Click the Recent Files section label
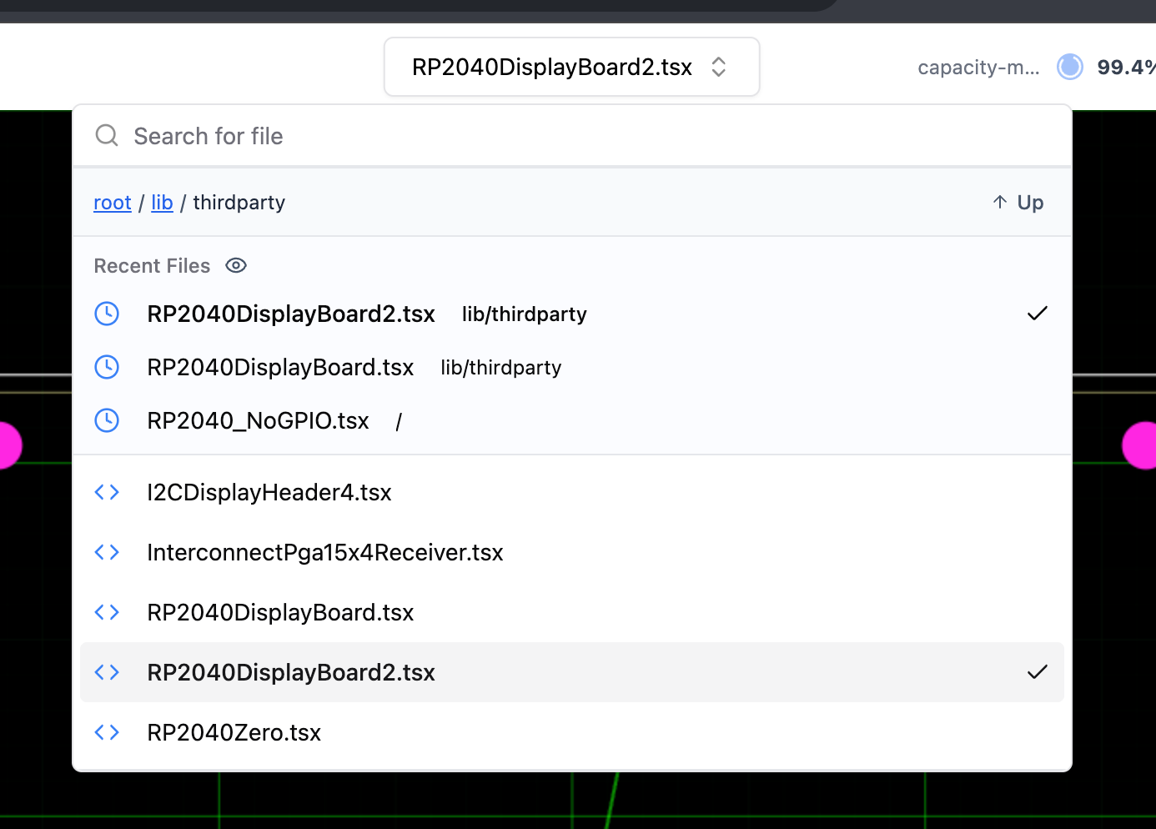 coord(152,266)
